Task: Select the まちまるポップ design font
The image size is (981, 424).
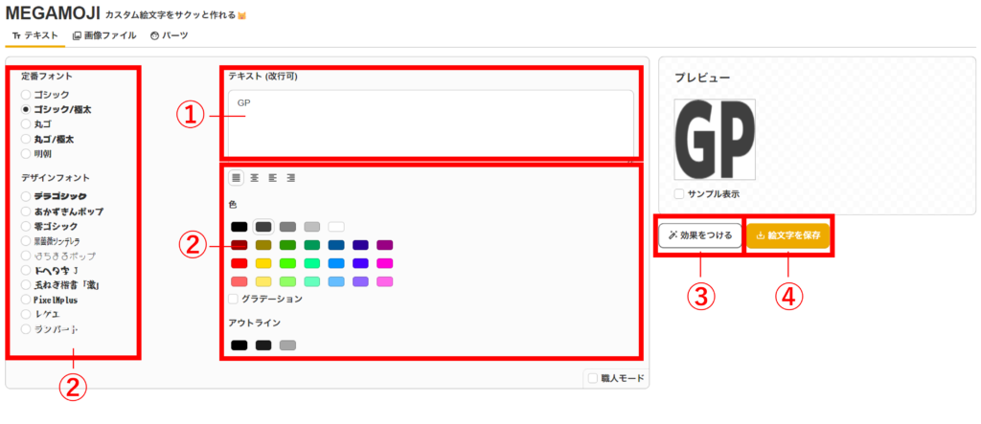Action: (x=58, y=256)
